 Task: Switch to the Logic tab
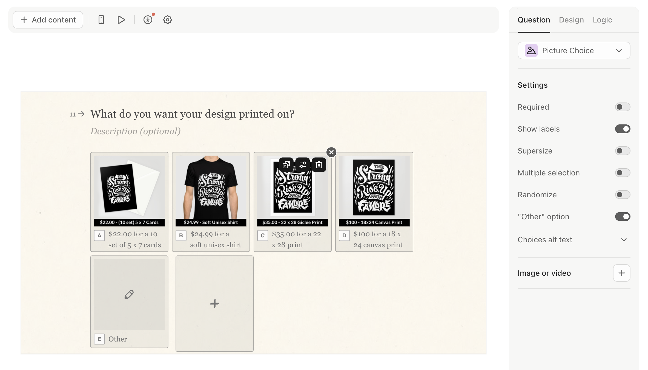pyautogui.click(x=603, y=19)
